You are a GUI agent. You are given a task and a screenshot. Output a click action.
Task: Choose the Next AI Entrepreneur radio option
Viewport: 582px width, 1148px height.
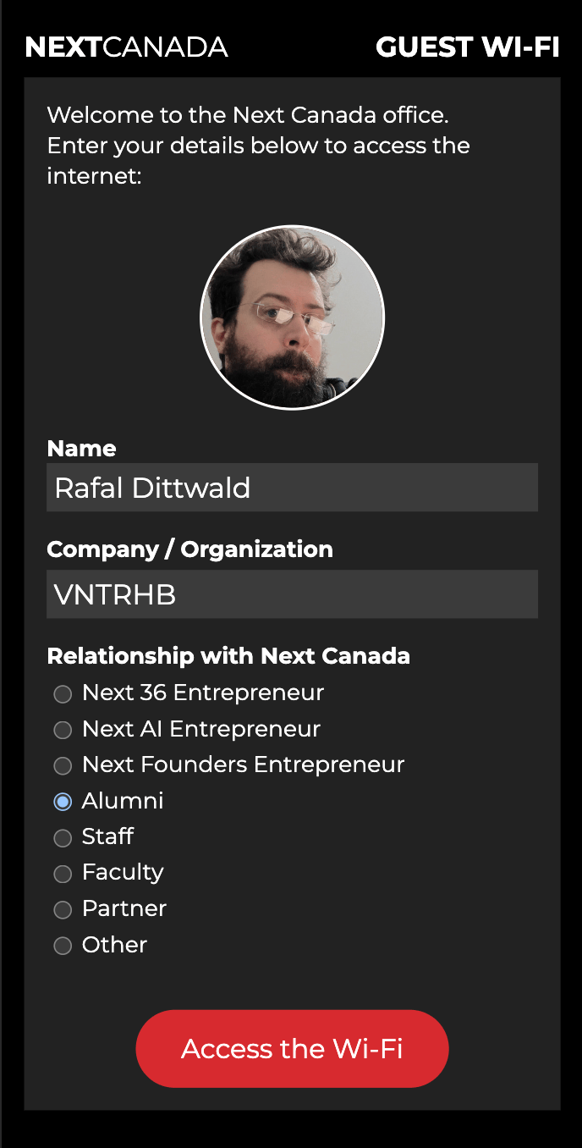click(63, 730)
